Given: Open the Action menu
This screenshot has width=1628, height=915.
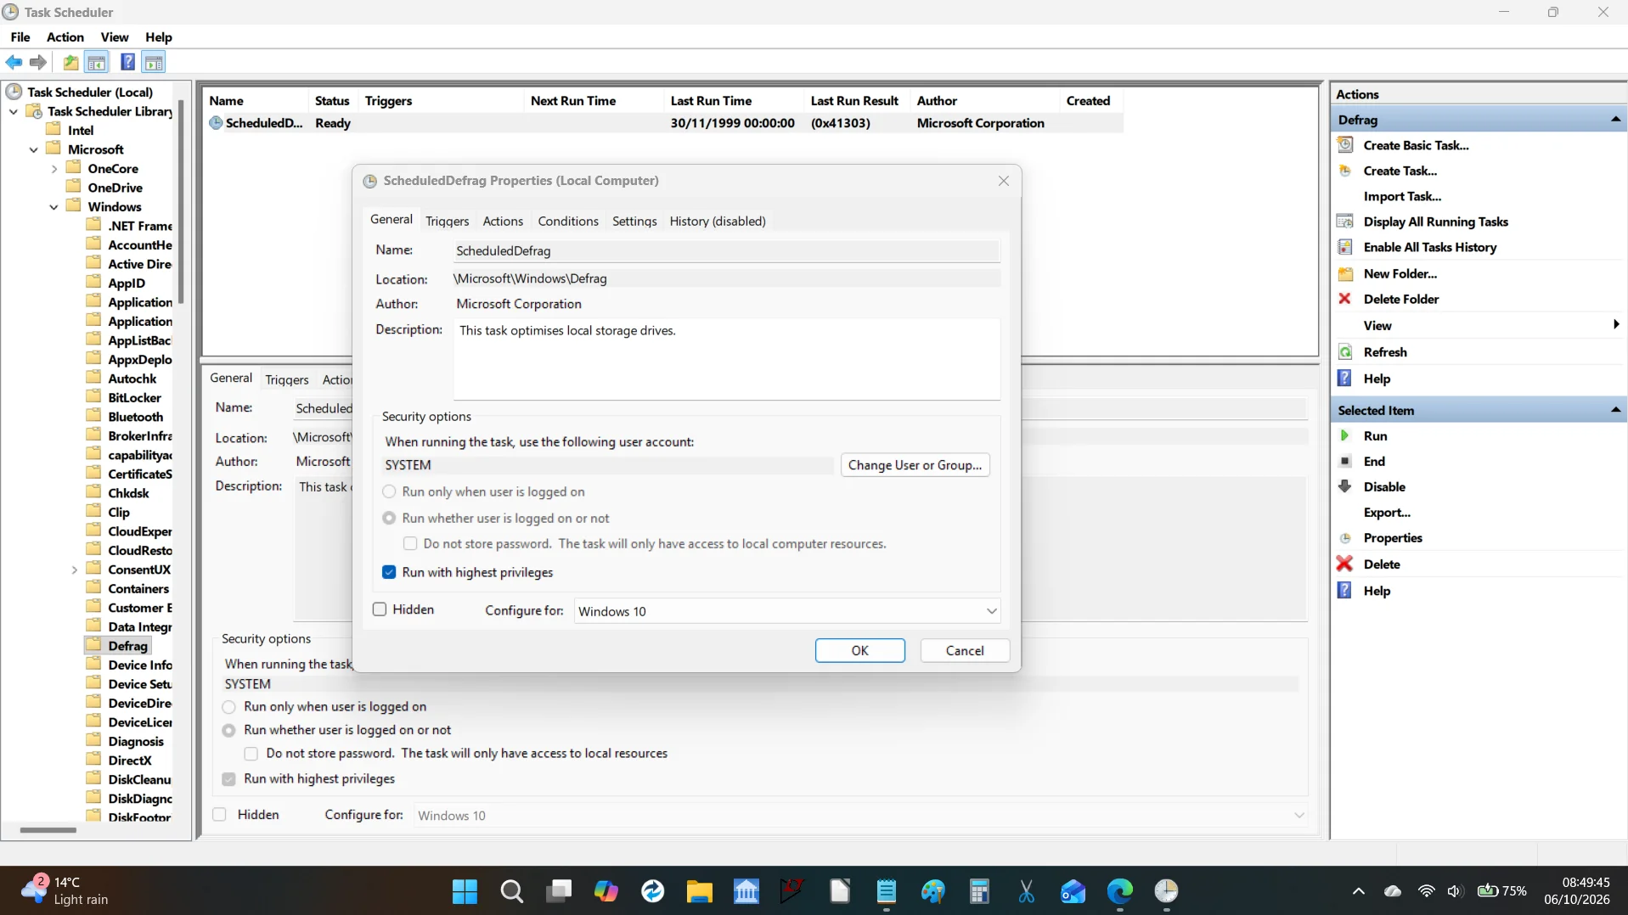Looking at the screenshot, I should 65,37.
